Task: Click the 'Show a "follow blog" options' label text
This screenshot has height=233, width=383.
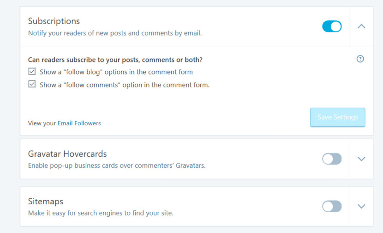Action: click(x=116, y=72)
